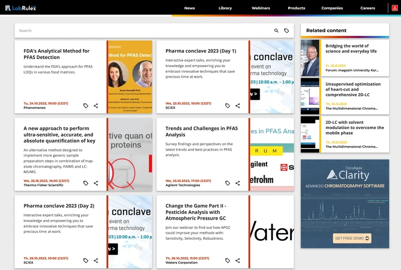Share the FDA's Analytical Method webinar
401x270 pixels.
tap(96, 106)
